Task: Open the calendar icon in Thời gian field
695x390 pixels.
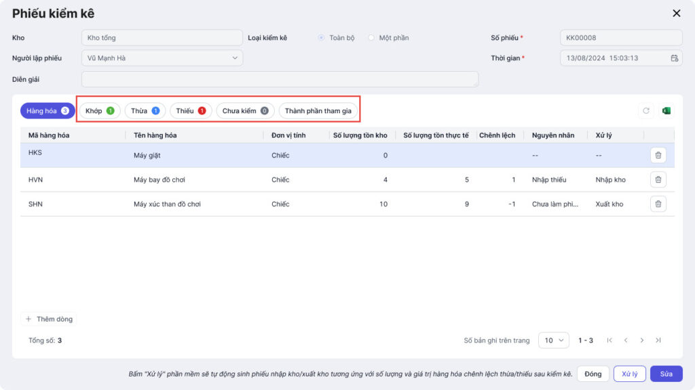Action: tap(674, 58)
